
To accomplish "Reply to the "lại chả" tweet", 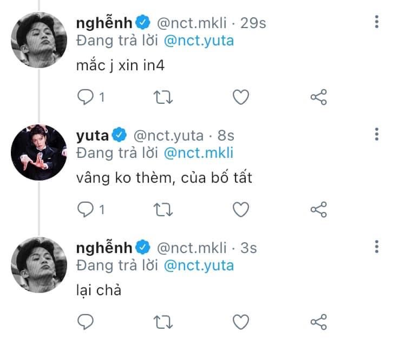I will (86, 321).
